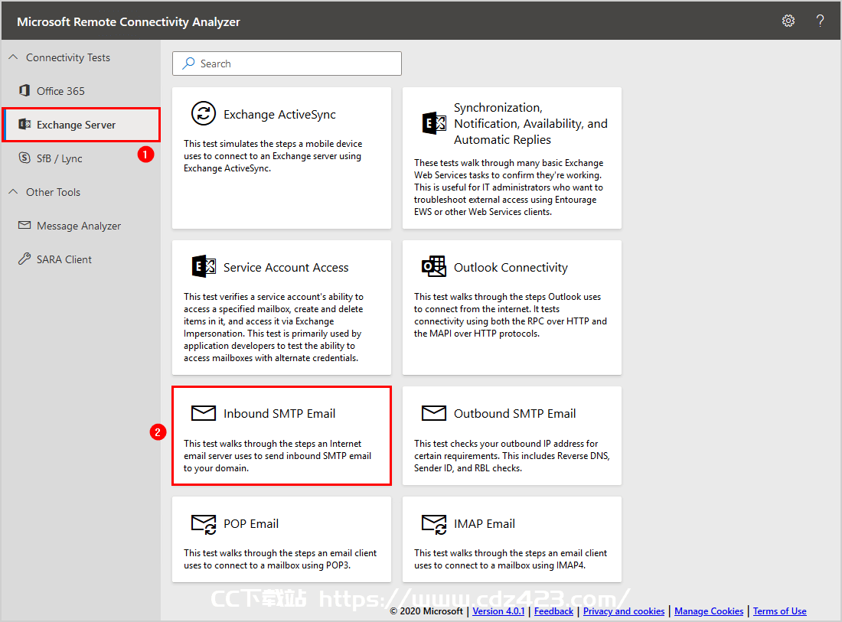Image resolution: width=842 pixels, height=622 pixels.
Task: Select Office 365 in the sidebar
Action: pyautogui.click(x=81, y=91)
